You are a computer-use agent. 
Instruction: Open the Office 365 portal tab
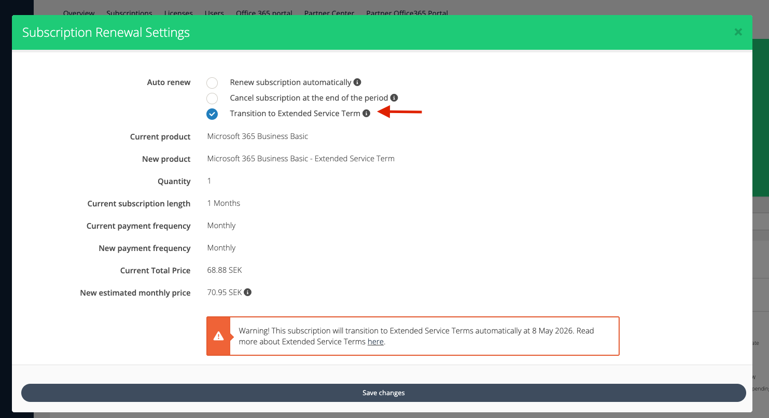tap(264, 13)
